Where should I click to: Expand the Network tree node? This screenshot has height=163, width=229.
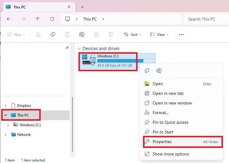pyautogui.click(x=5, y=135)
